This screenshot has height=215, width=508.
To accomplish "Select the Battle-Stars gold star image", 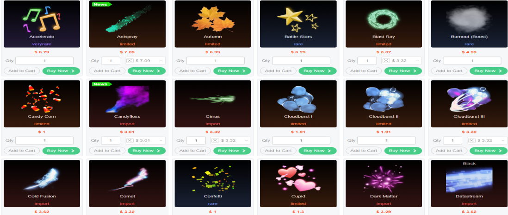I will click(x=298, y=24).
